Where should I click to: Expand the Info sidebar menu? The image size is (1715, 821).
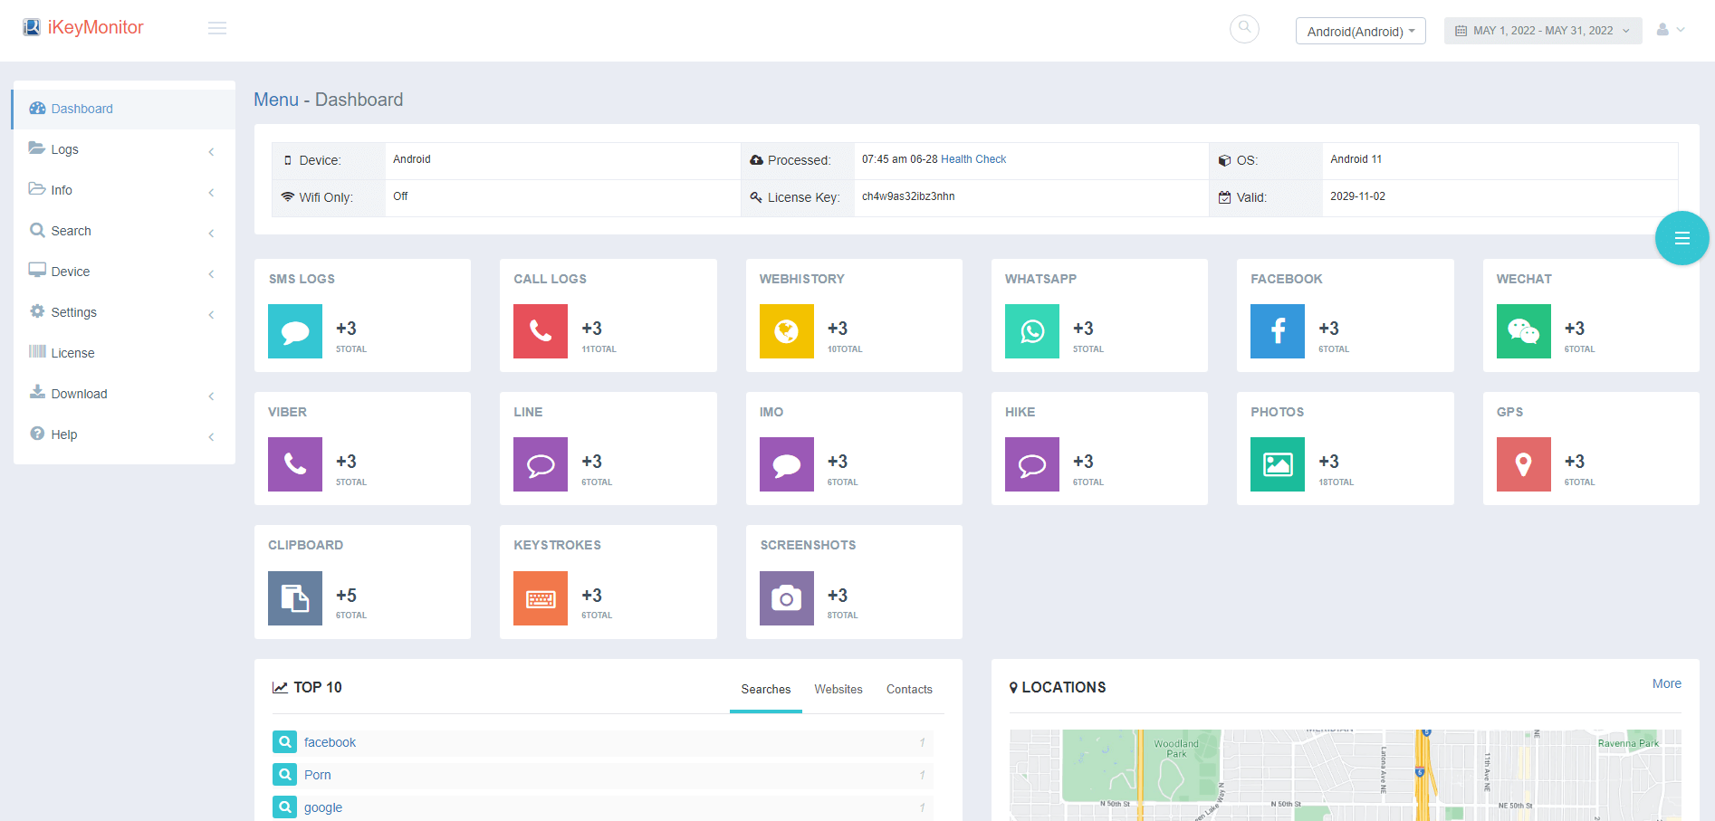point(124,190)
